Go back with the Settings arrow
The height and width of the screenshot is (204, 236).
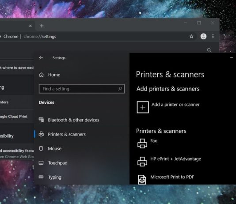pyautogui.click(x=41, y=58)
